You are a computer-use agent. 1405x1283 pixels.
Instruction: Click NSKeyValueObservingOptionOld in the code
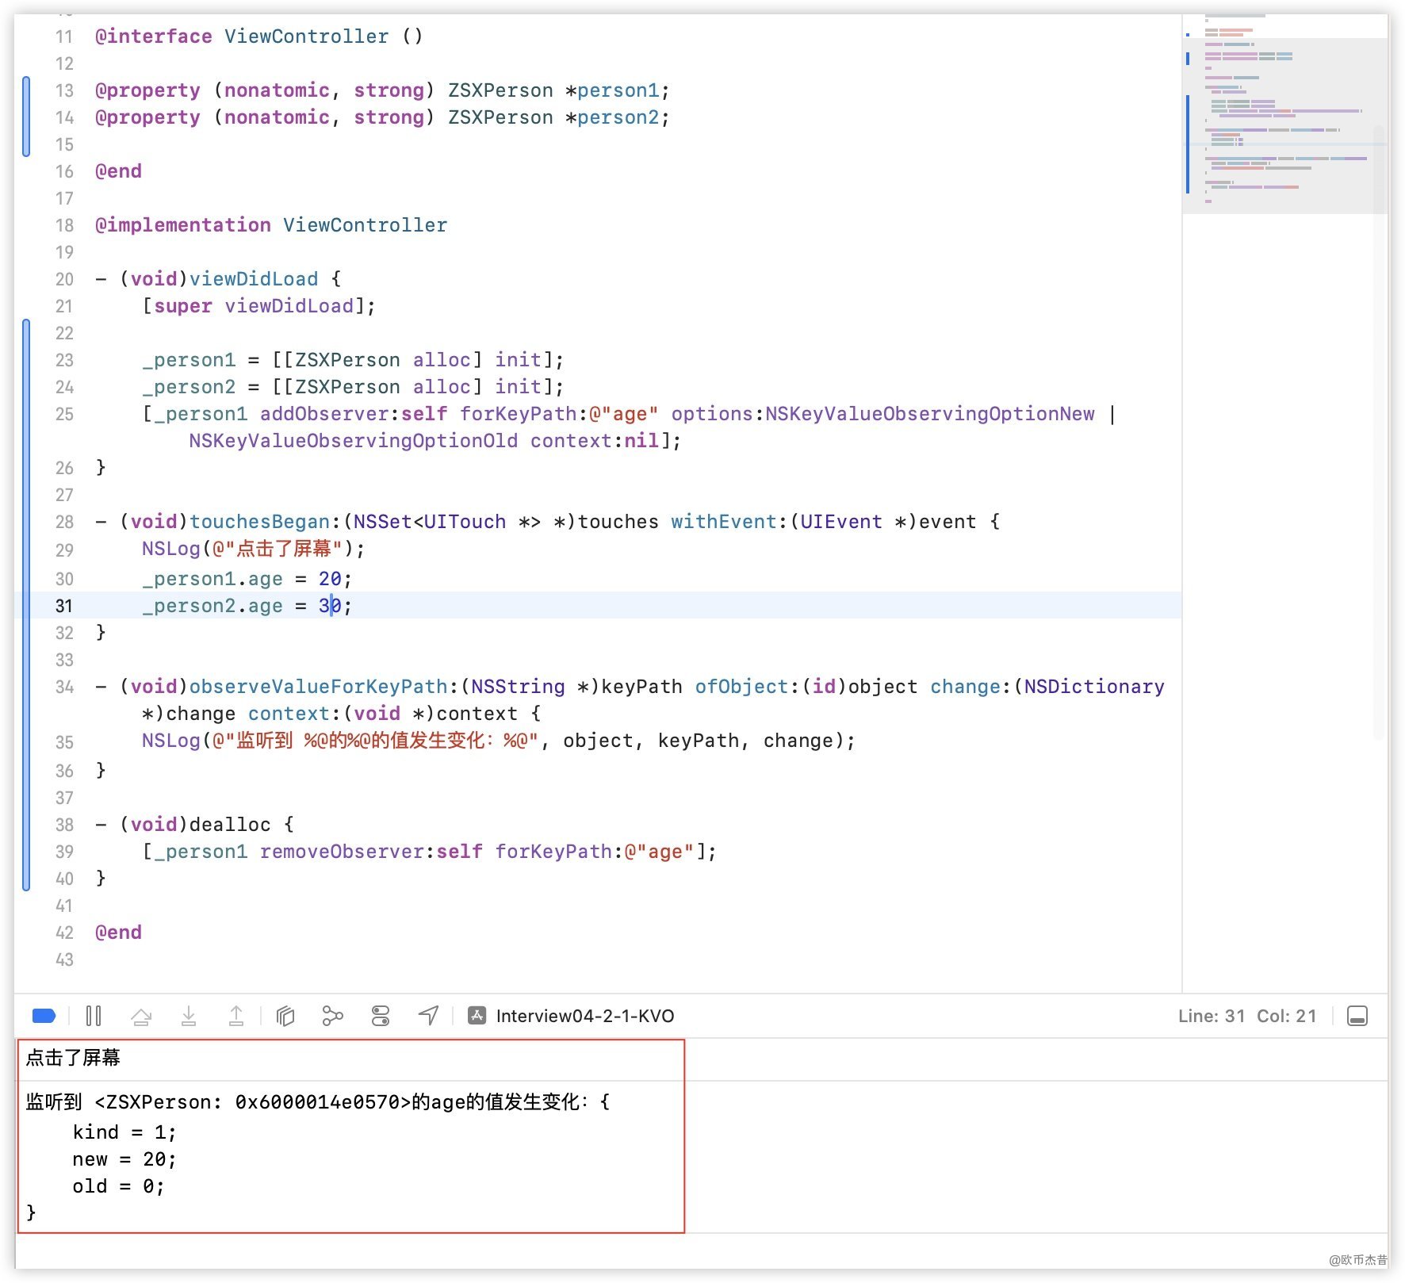pyautogui.click(x=354, y=441)
